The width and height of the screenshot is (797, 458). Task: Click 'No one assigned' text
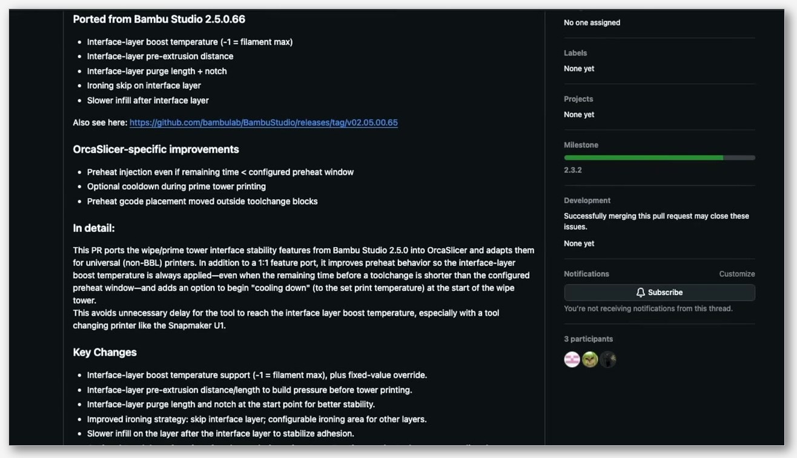592,22
